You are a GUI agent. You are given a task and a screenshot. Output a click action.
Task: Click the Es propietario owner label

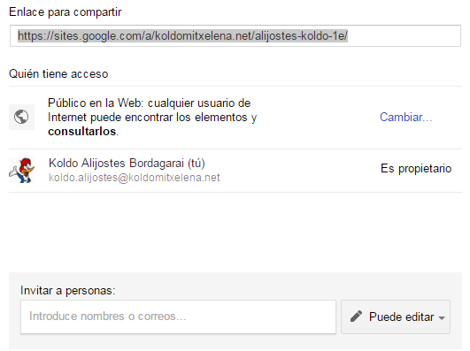416,169
